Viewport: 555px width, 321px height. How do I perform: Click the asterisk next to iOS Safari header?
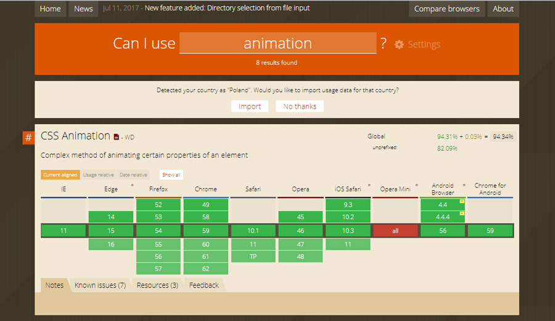(369, 185)
